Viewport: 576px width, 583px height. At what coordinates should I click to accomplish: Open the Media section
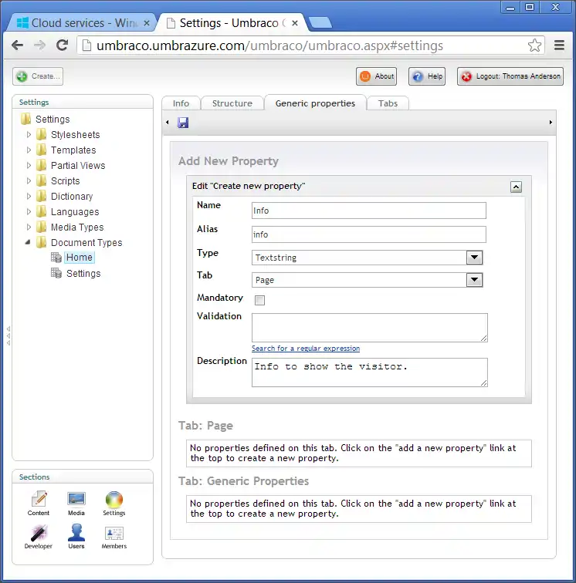[76, 504]
